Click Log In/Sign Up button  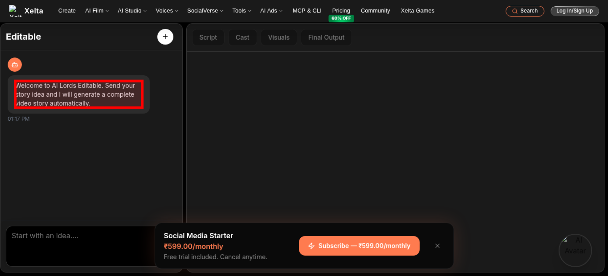(575, 11)
